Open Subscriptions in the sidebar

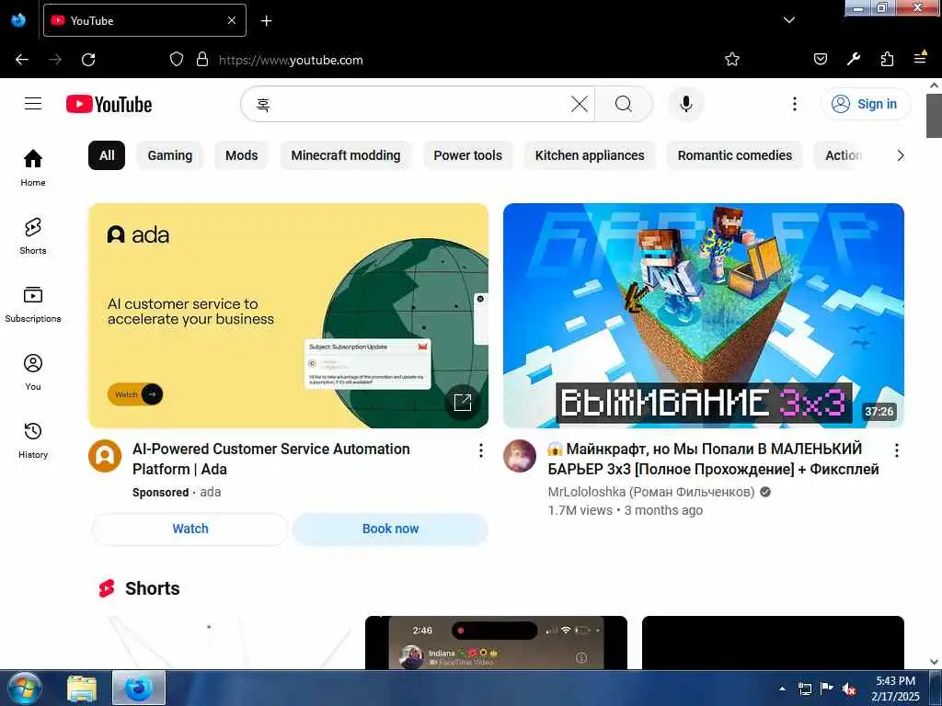33,304
